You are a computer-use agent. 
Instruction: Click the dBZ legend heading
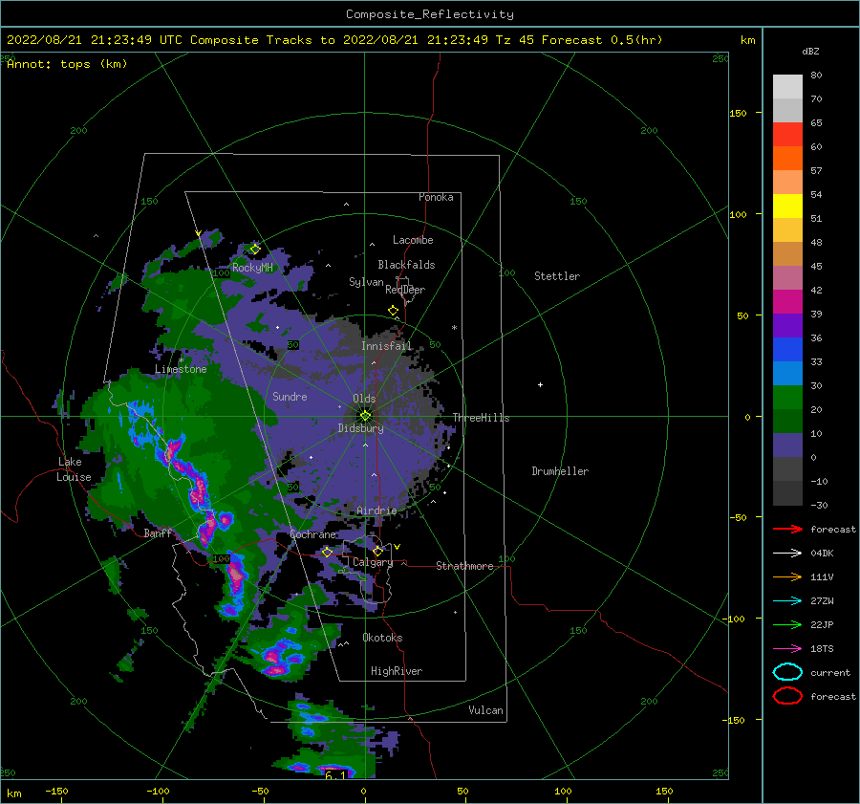(x=810, y=51)
